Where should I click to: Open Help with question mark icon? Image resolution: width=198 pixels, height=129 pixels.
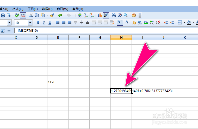[134, 15]
